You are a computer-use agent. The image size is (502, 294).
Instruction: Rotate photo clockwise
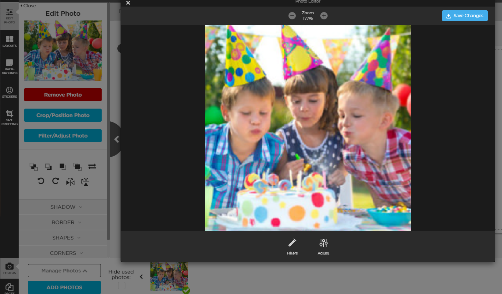pos(56,181)
